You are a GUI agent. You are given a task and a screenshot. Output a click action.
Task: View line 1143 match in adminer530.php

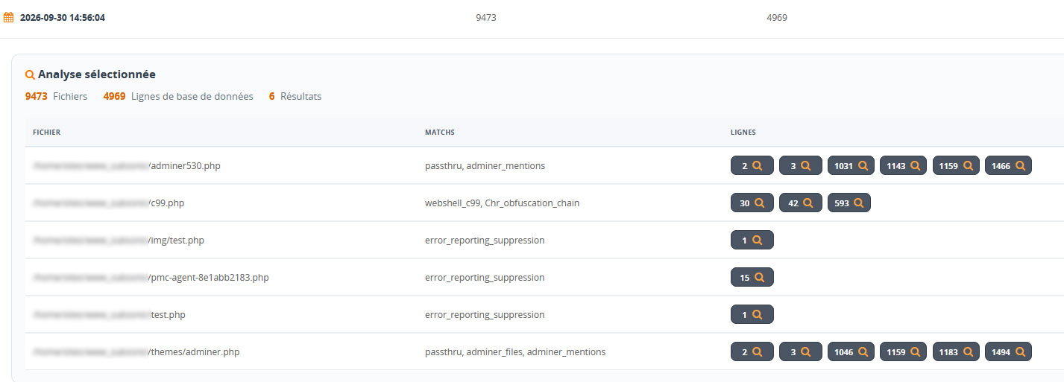[x=903, y=166]
